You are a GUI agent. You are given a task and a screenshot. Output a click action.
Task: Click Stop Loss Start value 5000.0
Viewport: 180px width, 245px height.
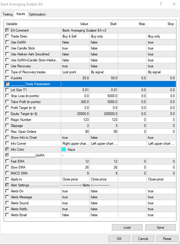pos(104,96)
